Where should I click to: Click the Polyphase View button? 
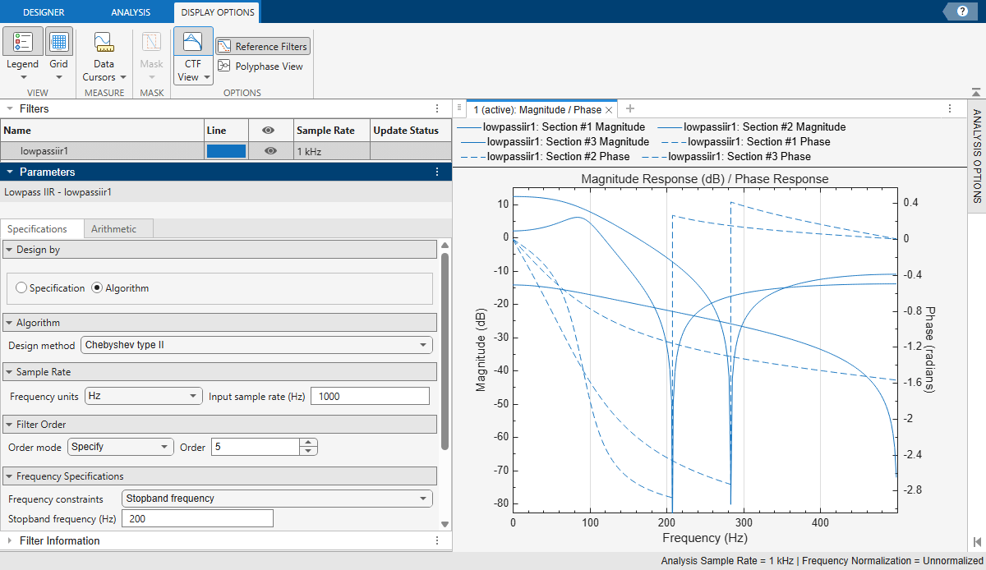tap(260, 67)
